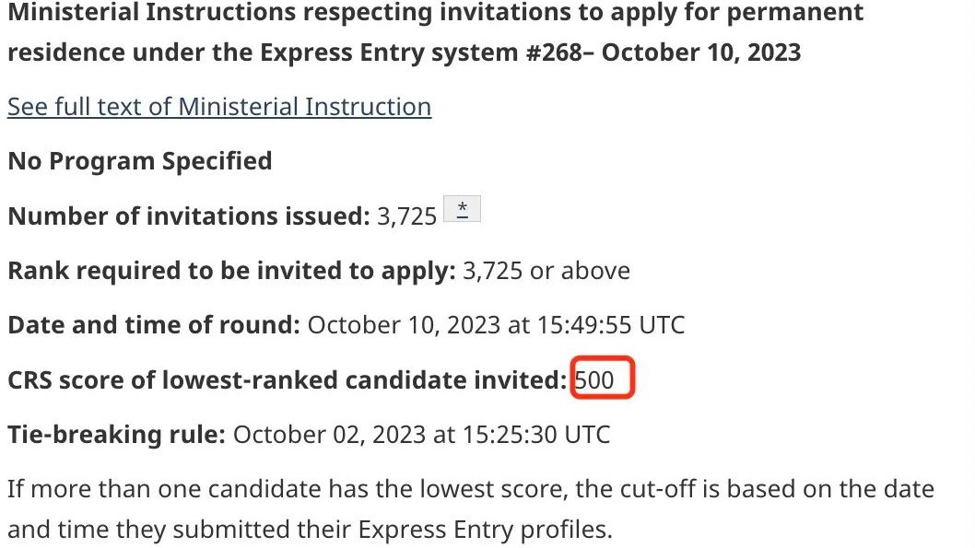This screenshot has width=975, height=548.
Task: Click the Ministerial Instructions heading's first line
Action: 436,13
